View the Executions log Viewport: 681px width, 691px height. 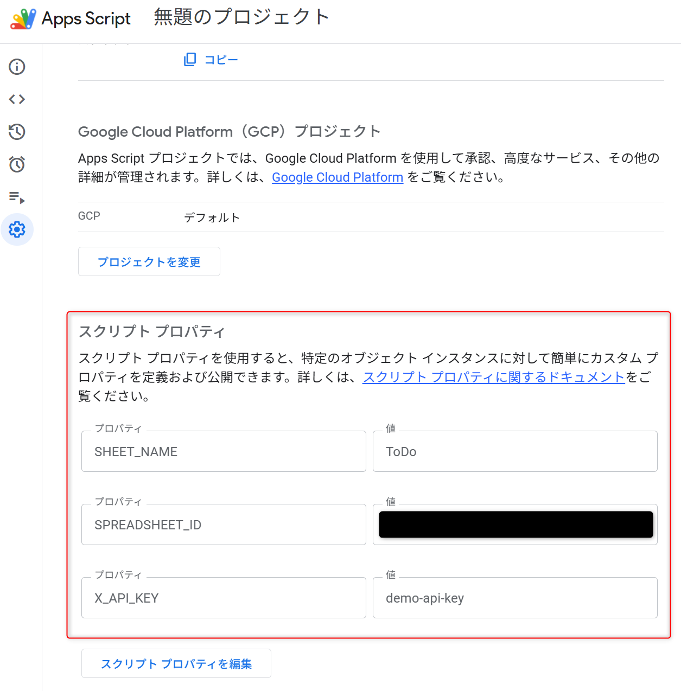coord(16,197)
